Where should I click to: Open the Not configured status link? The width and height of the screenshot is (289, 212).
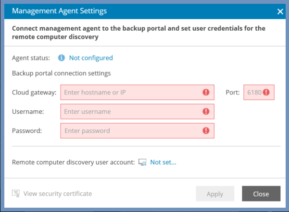(91, 58)
